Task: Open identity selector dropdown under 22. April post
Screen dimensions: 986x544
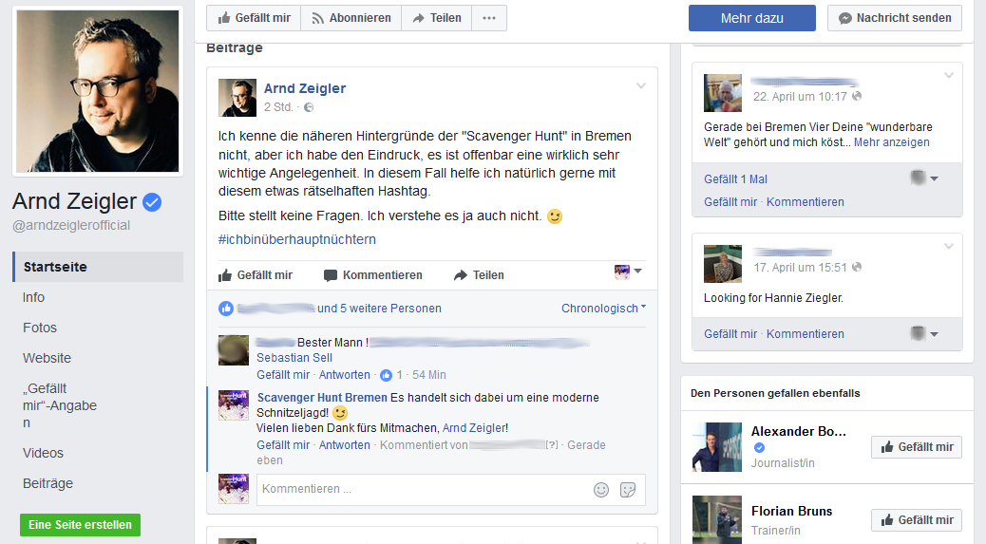Action: click(924, 178)
